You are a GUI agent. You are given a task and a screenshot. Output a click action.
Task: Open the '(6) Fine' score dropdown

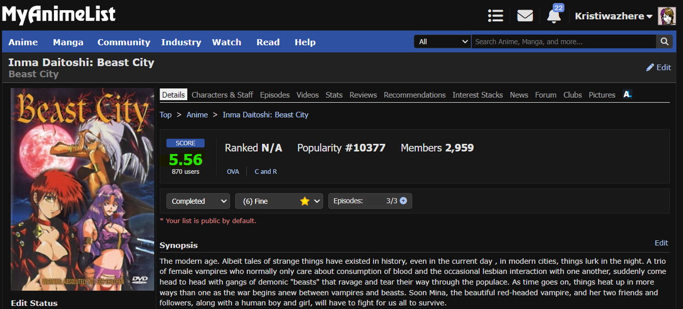[x=279, y=201]
